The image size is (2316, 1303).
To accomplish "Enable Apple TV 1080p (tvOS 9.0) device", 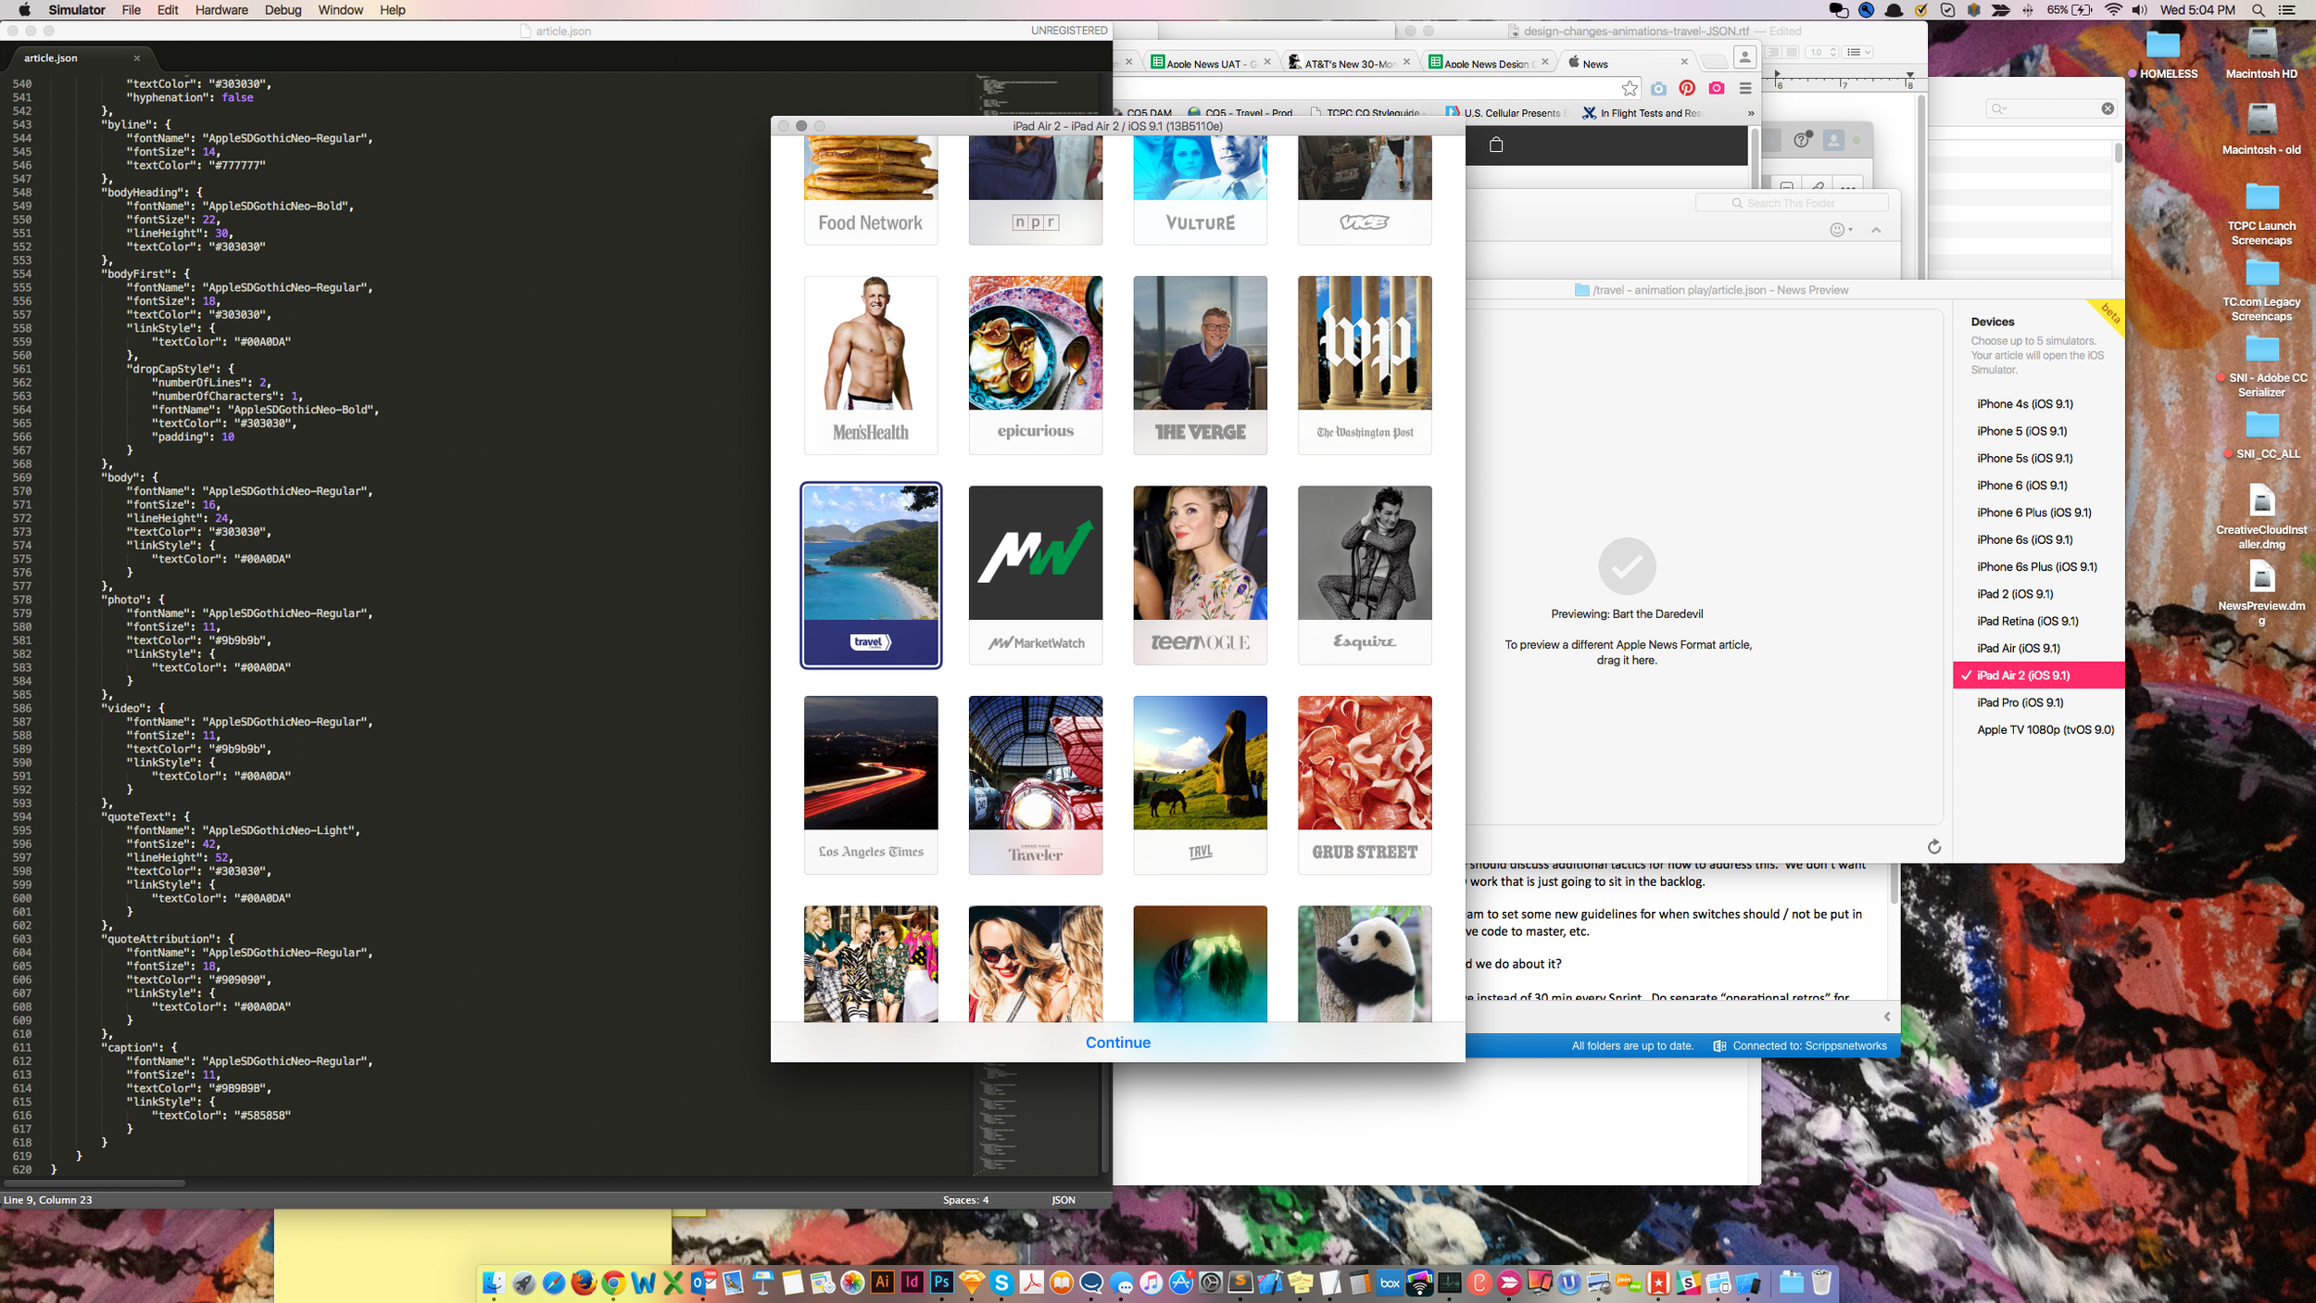I will [x=2038, y=729].
